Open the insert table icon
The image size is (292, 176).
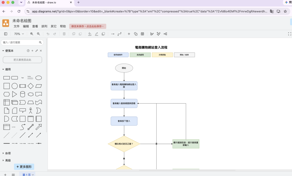tap(143, 34)
